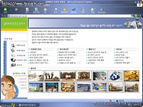Open post 정신병자 삽니다
The width and height of the screenshot is (143, 107).
pos(94,55)
